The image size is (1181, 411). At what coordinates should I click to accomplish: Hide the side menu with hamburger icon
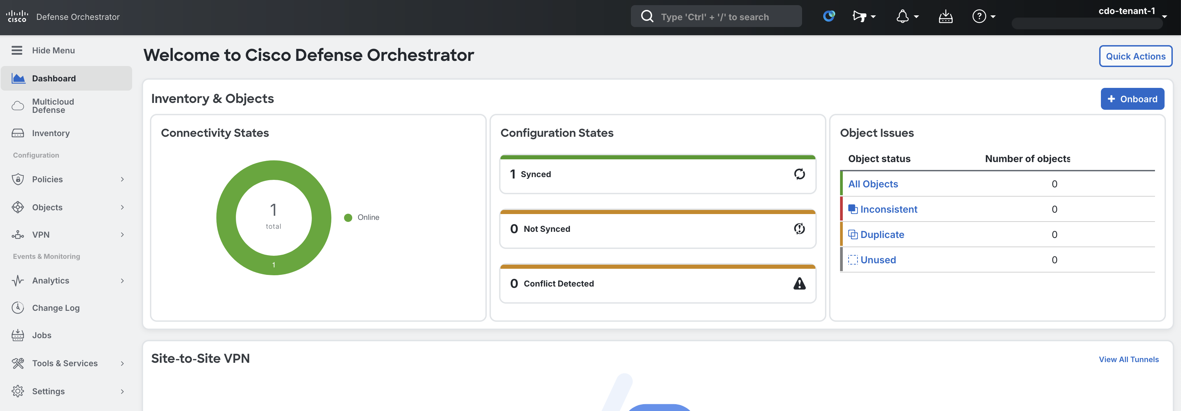coord(17,50)
